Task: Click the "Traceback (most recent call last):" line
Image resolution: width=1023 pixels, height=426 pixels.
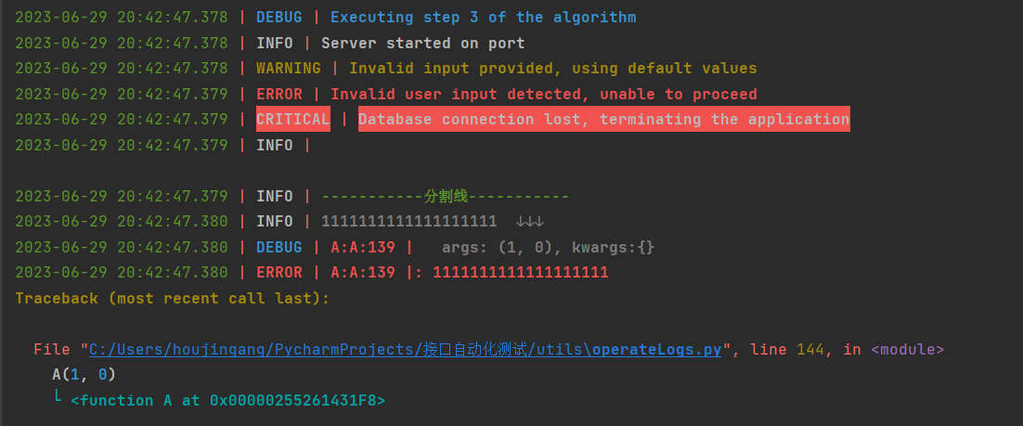Action: coord(172,299)
